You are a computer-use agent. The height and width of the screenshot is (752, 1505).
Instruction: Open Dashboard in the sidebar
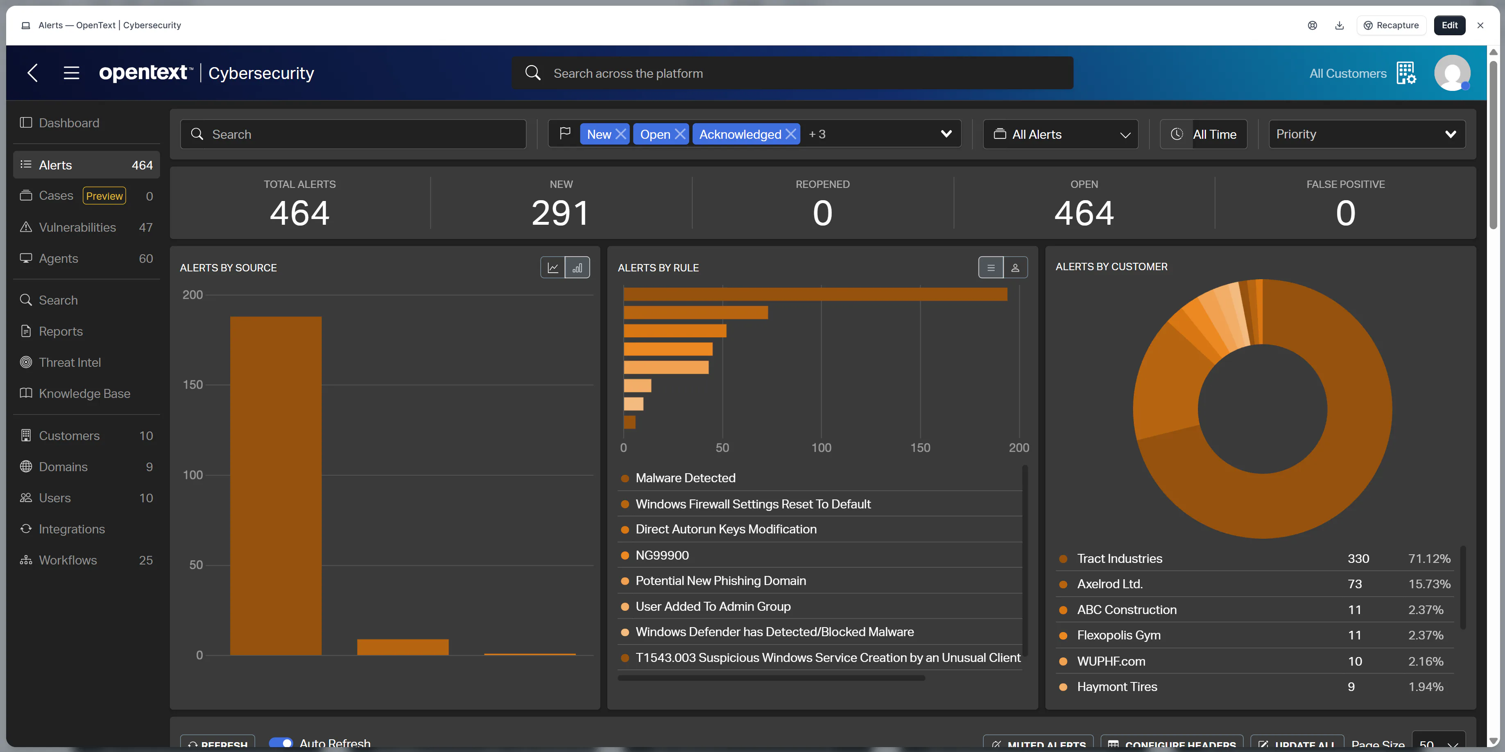pyautogui.click(x=86, y=123)
